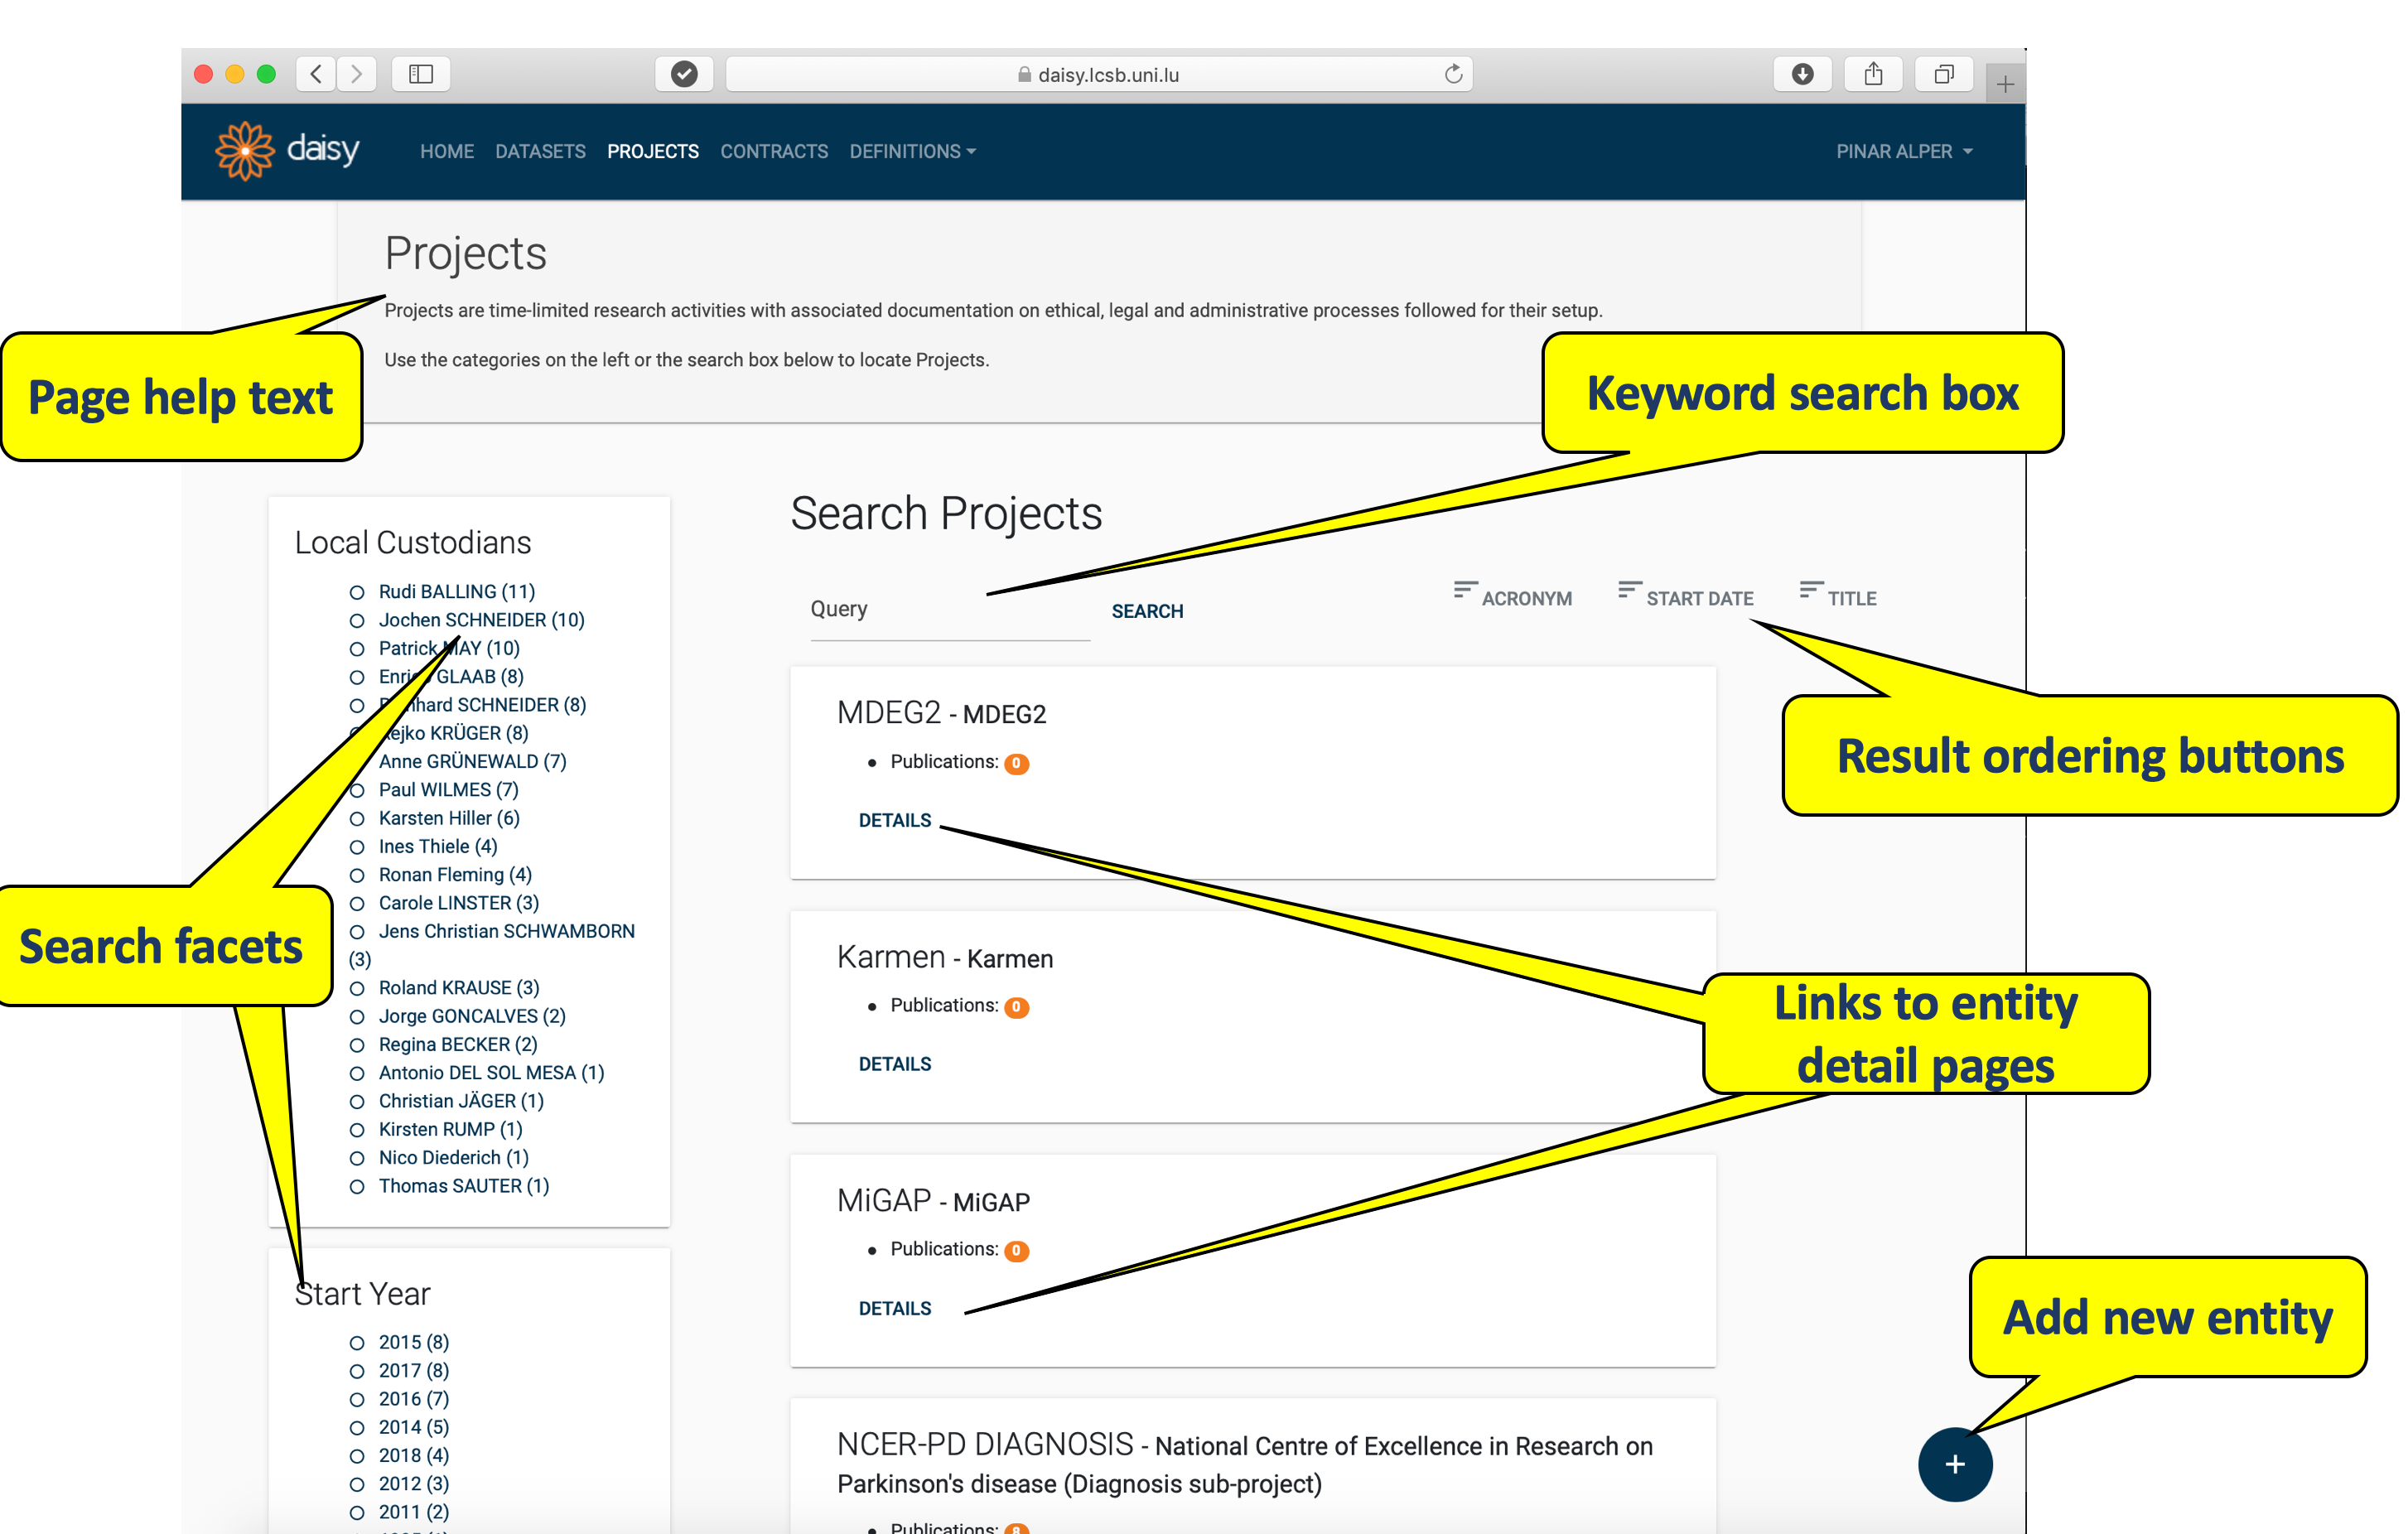Select Jochen SCHNEIDER custodian facet

pos(481,620)
